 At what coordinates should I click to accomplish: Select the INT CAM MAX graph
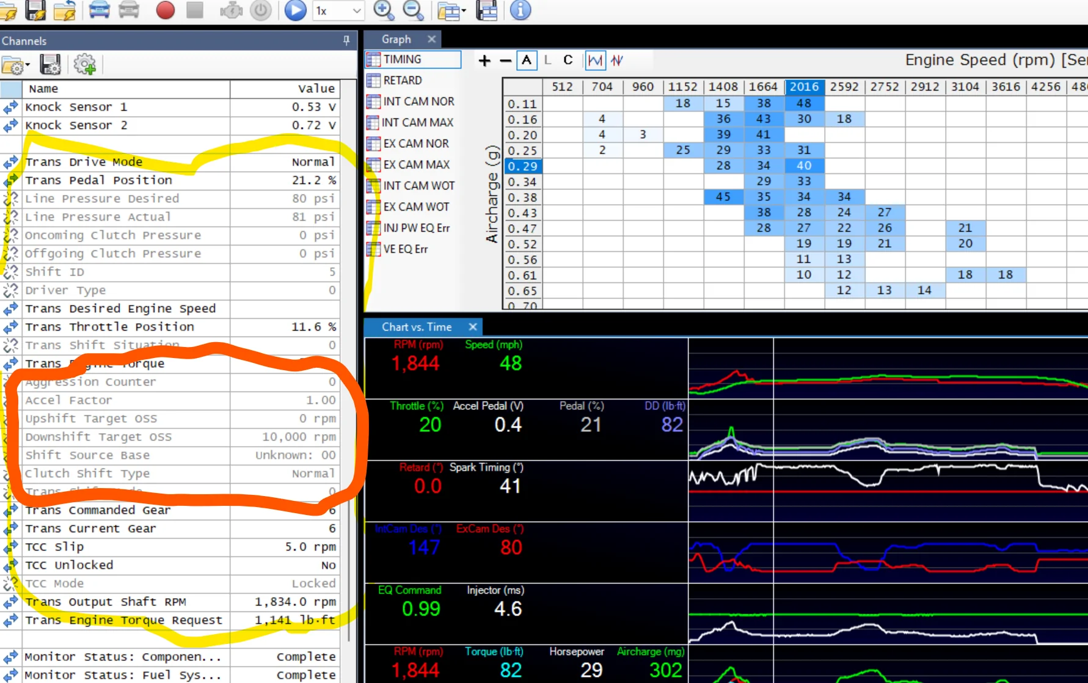click(411, 122)
